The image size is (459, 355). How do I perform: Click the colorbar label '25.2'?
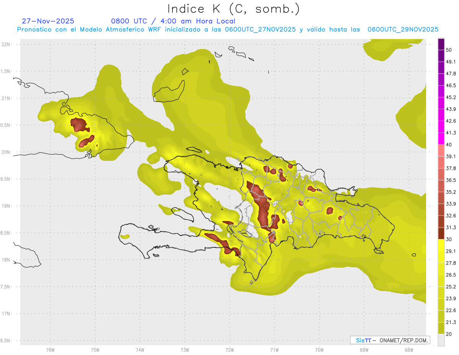point(451,286)
